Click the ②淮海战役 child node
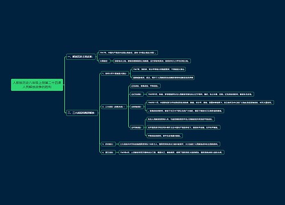The image size is (285, 205). pos(136,106)
